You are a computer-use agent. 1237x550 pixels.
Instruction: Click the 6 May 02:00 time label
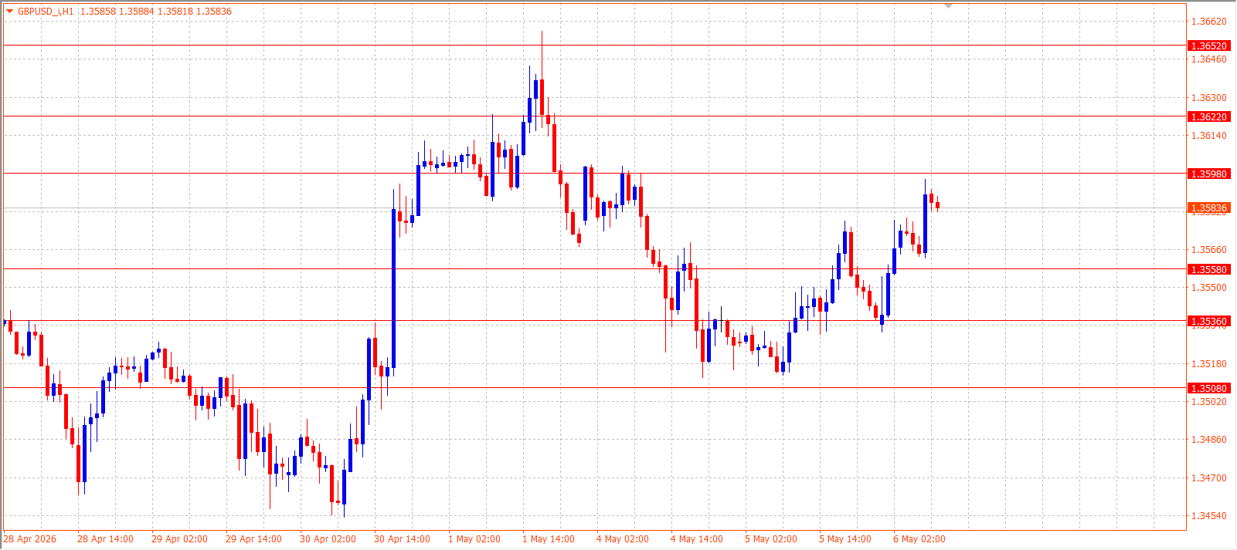(919, 539)
